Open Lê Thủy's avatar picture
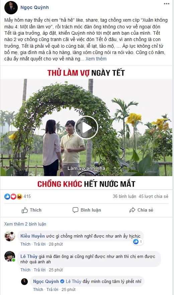This screenshot has height=295, width=174. 10,256
